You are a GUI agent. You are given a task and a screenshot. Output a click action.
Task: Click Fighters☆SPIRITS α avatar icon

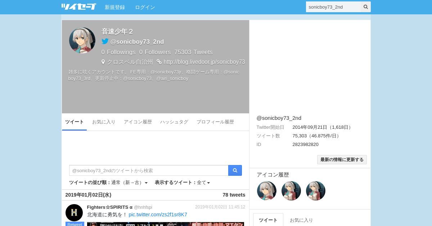(74, 213)
